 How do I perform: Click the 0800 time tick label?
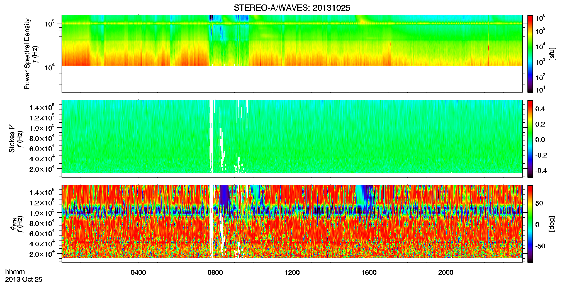(x=215, y=273)
